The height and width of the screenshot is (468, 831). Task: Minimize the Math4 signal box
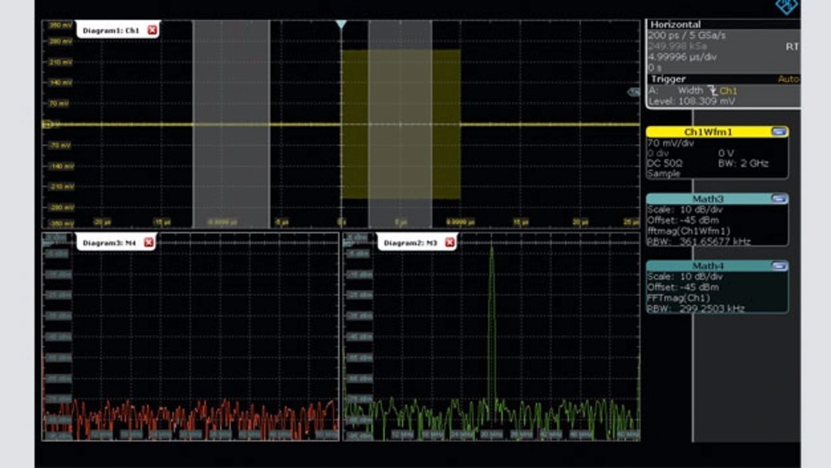click(x=779, y=266)
